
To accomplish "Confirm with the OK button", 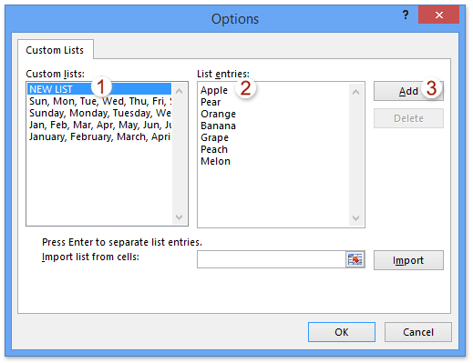I will tap(342, 332).
